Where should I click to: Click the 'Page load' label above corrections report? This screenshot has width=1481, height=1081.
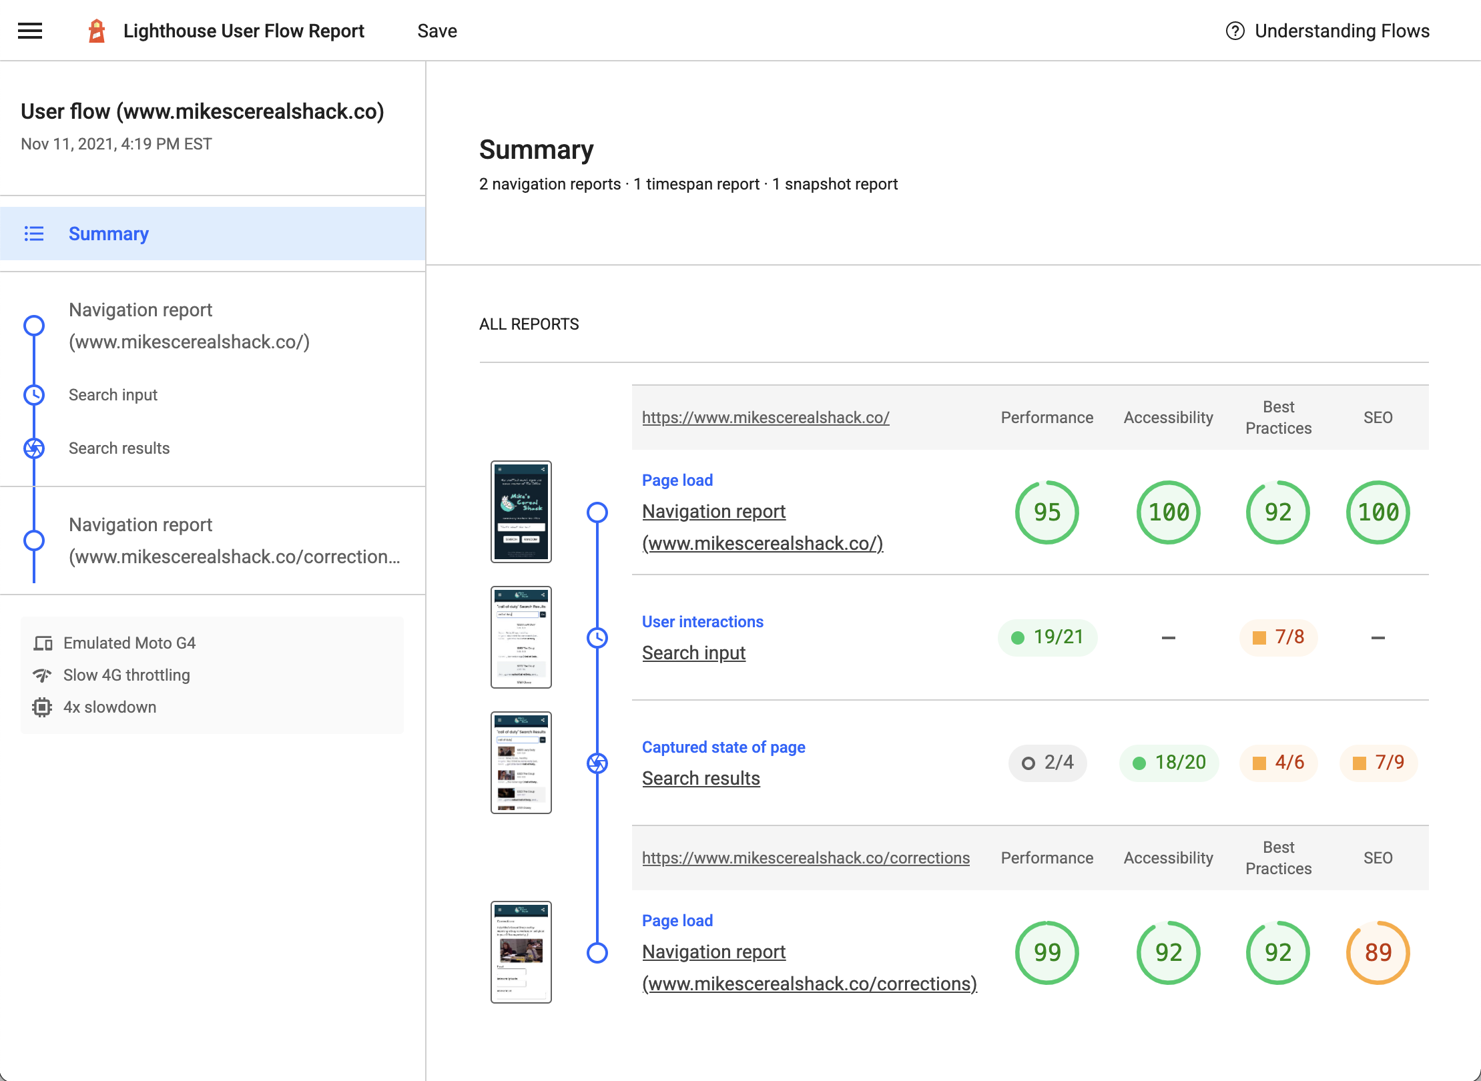coord(677,921)
